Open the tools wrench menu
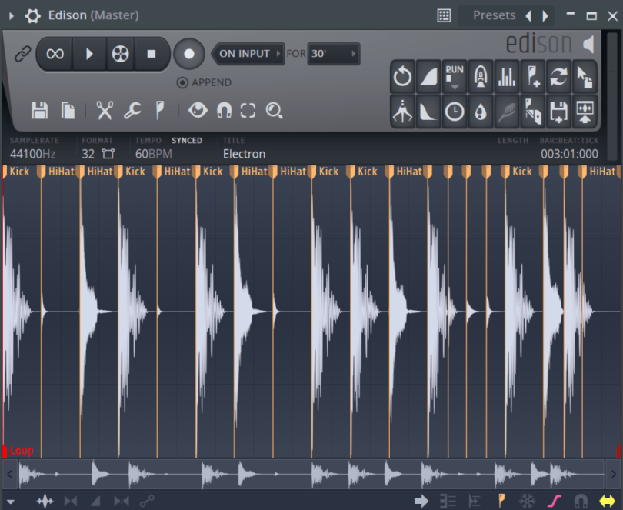 (132, 111)
